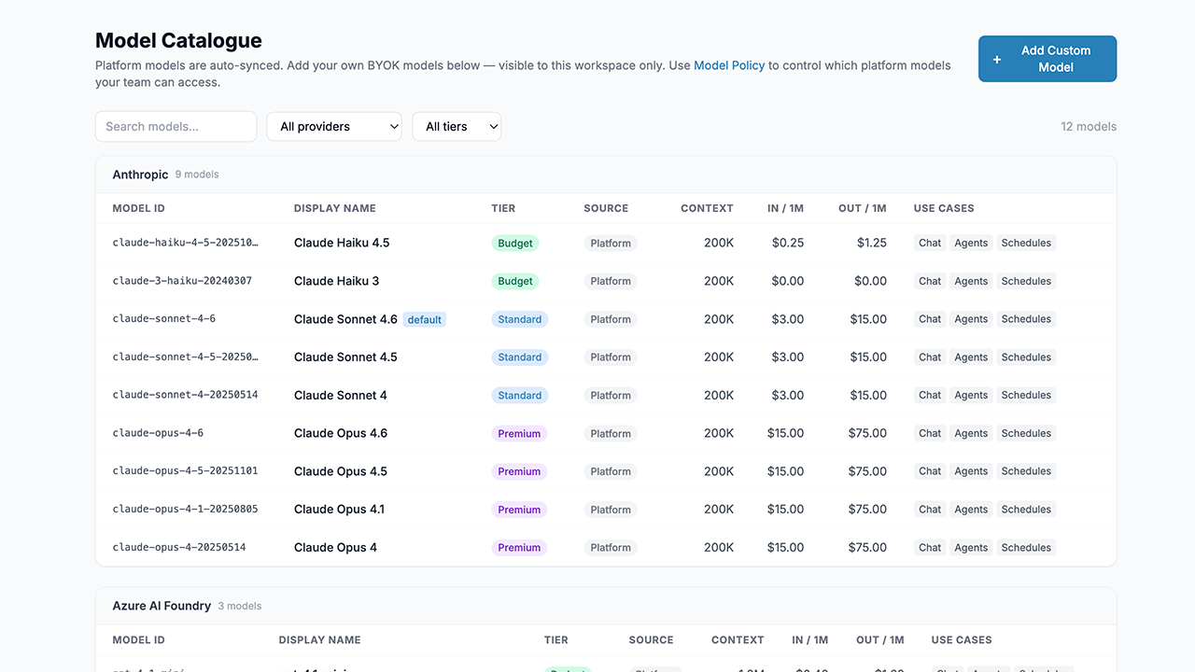Click the USE CASES header in Anthropic table
This screenshot has width=1195, height=672.
[944, 208]
